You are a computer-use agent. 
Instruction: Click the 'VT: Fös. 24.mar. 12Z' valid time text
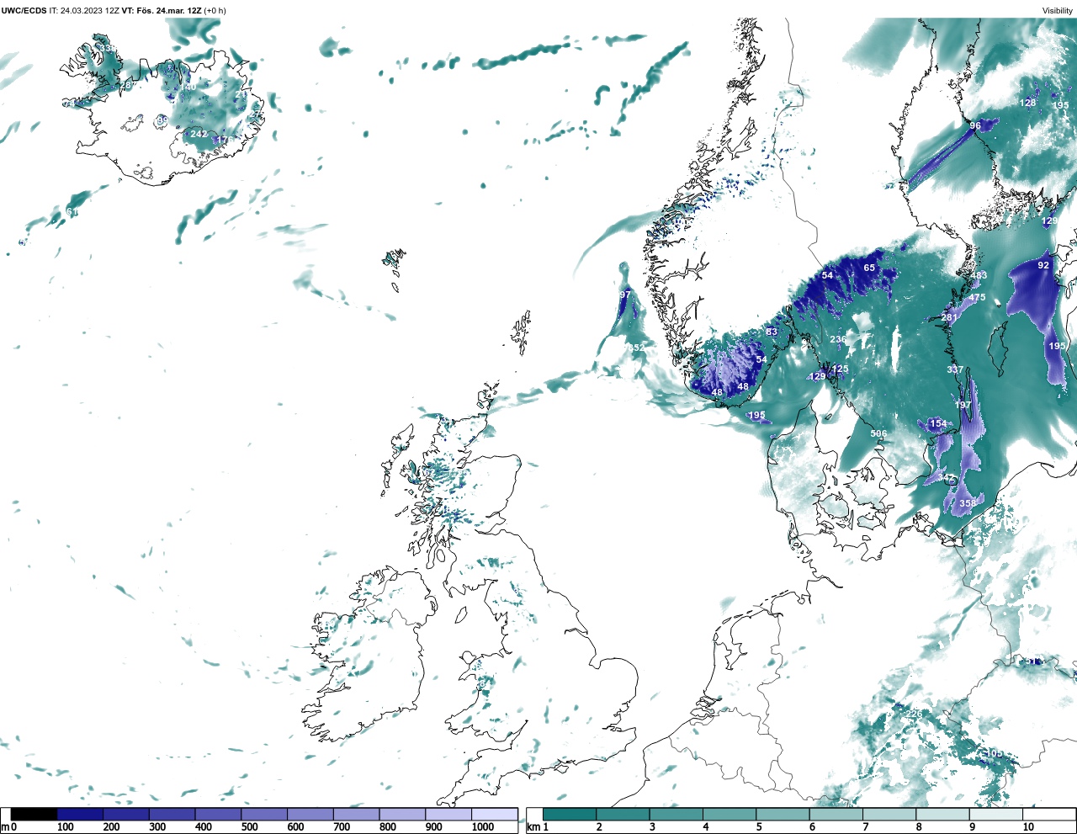pyautogui.click(x=161, y=11)
